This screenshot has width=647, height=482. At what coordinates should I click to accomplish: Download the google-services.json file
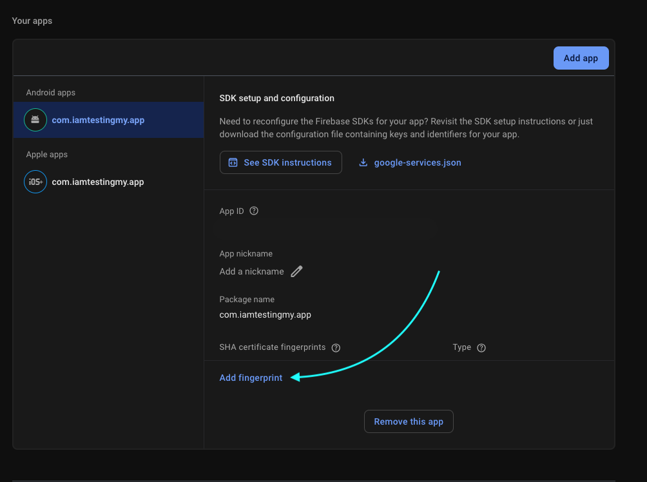417,162
